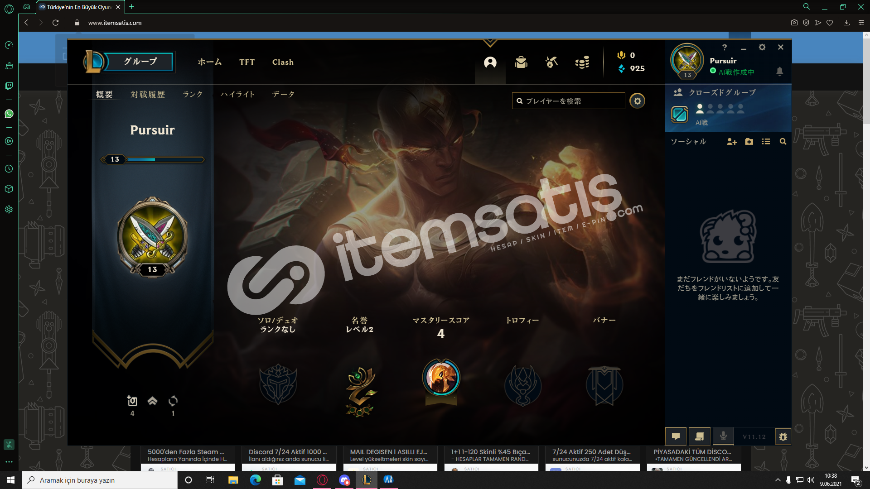Open the store coins icon
Screen dimensions: 870x489
click(x=582, y=62)
